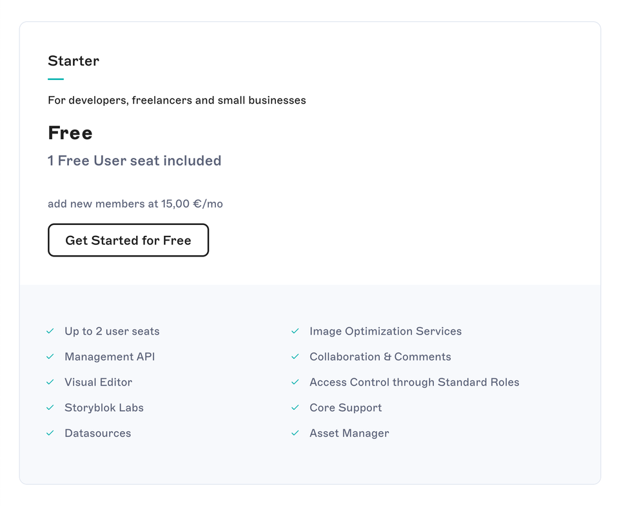Click the Core Support feature label

[345, 407]
